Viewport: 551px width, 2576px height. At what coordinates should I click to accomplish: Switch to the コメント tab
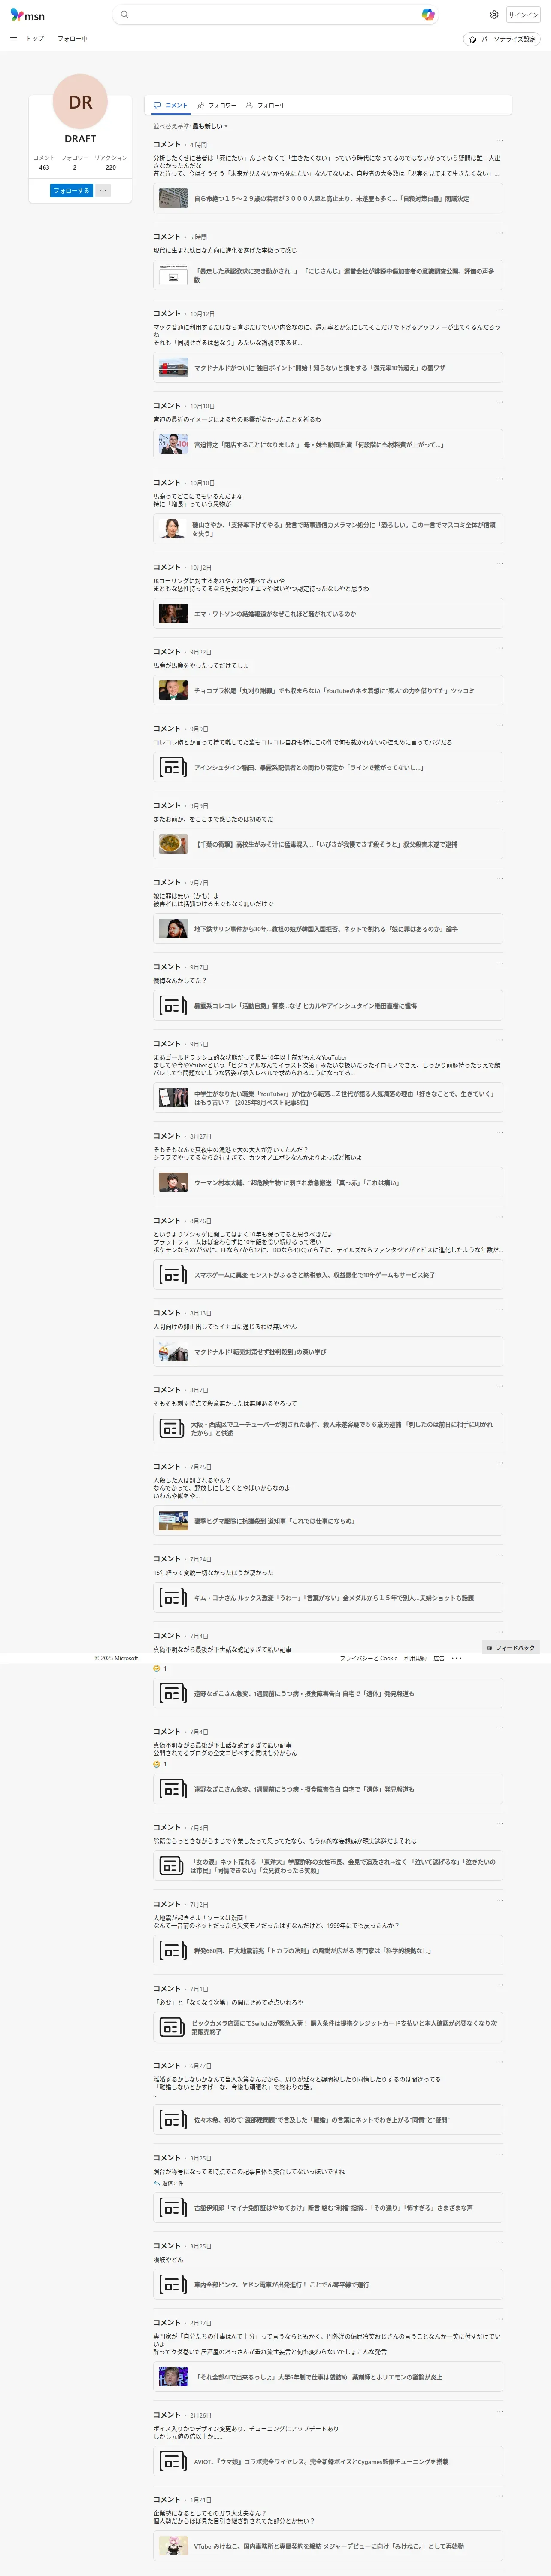click(x=170, y=105)
